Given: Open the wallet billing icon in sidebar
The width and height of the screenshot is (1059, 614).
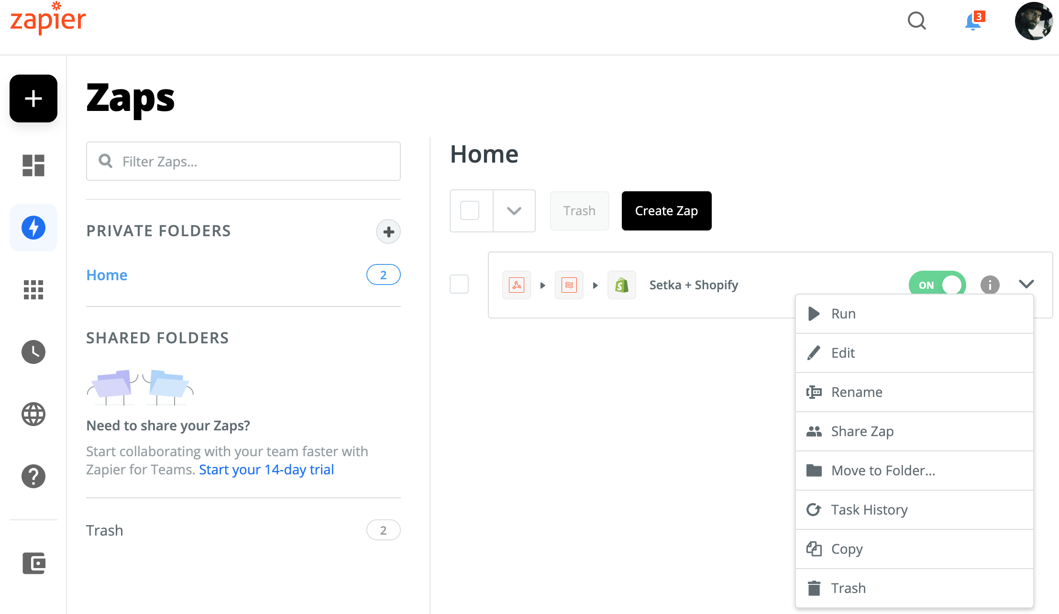Looking at the screenshot, I should click(33, 563).
